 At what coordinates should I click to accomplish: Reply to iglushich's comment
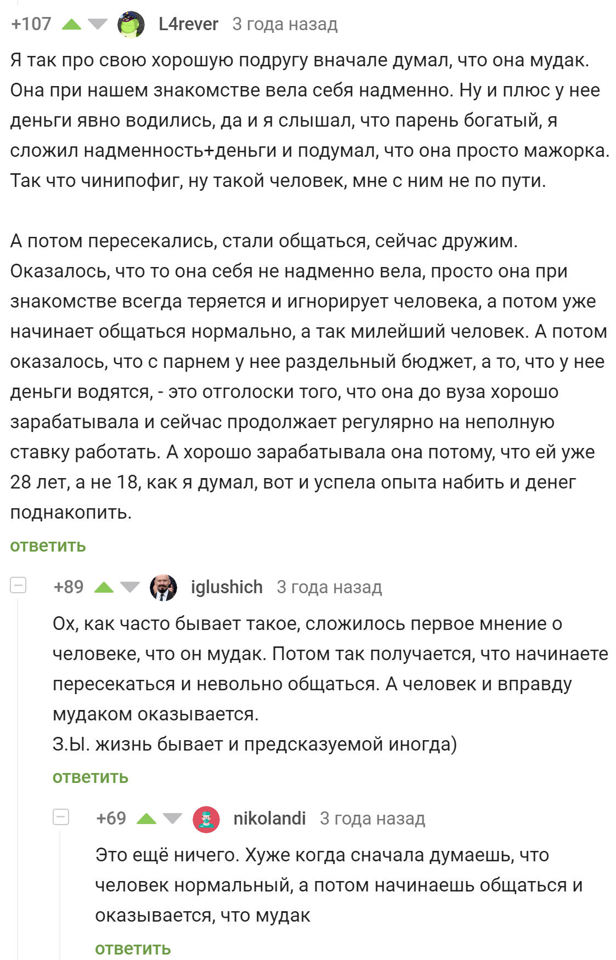click(91, 777)
